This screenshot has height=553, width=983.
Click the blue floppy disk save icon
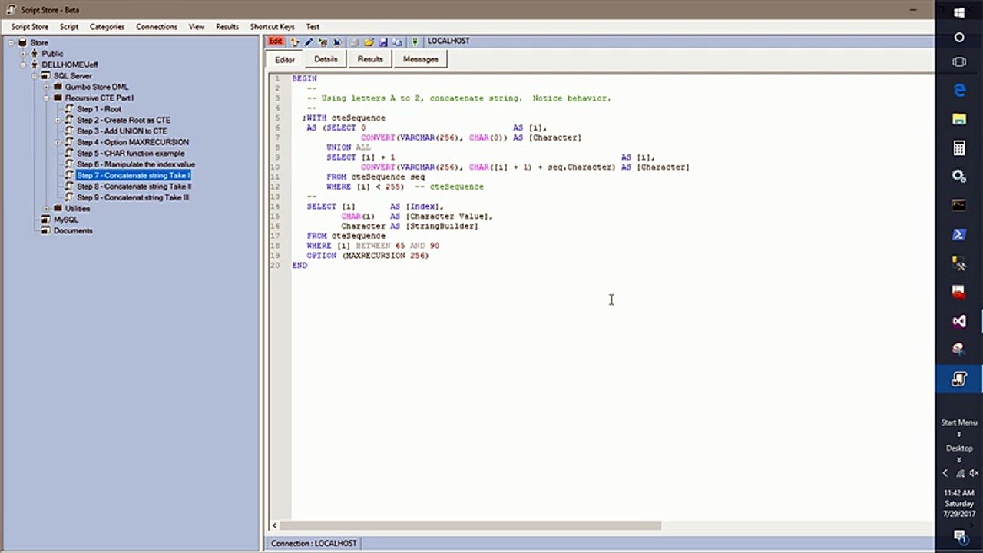pyautogui.click(x=383, y=42)
